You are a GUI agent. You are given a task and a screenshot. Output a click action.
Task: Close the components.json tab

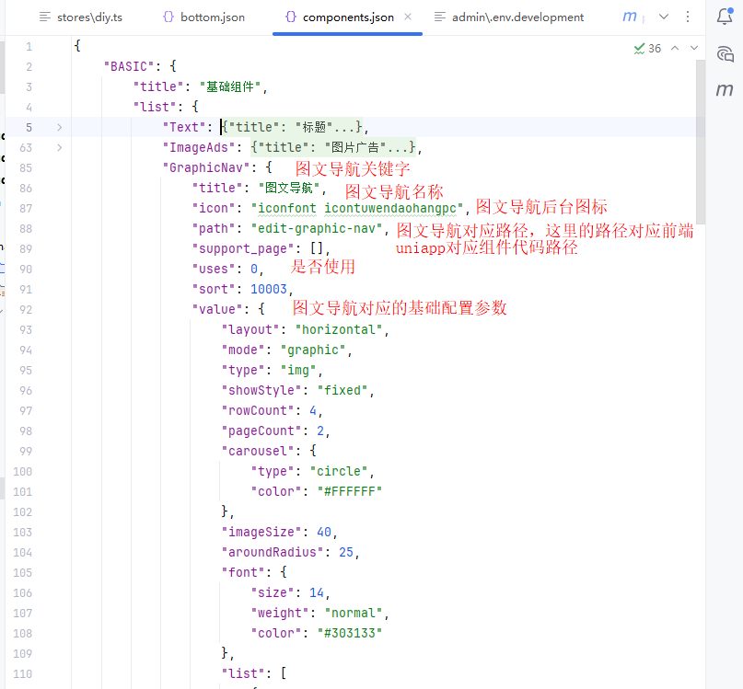(408, 17)
